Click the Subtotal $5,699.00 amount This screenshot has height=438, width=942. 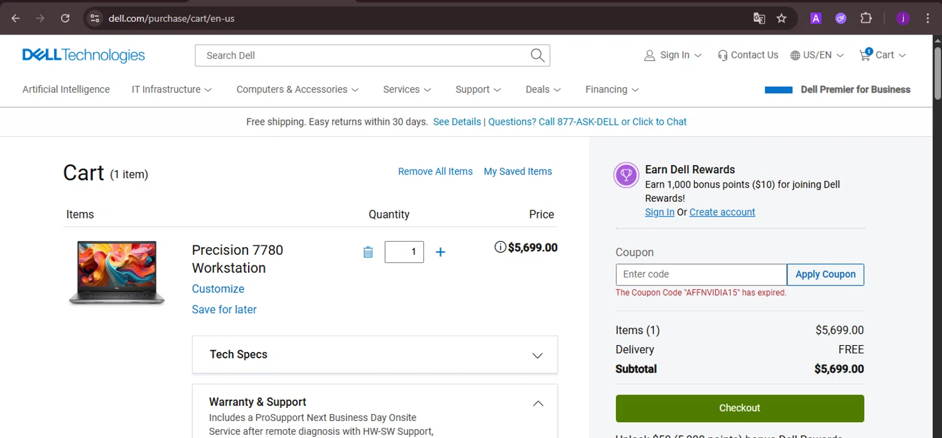pos(839,369)
